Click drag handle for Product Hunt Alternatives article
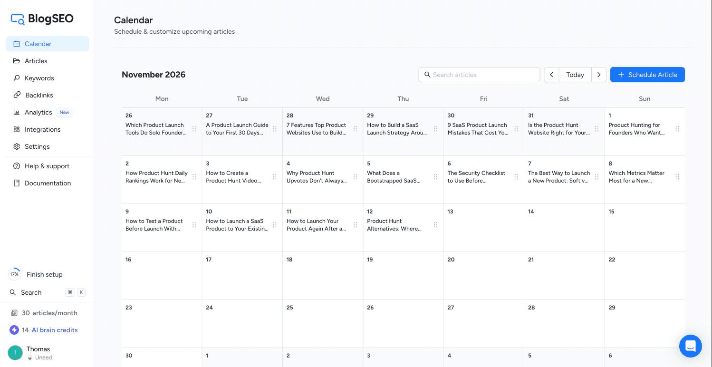This screenshot has width=712, height=367. tap(435, 225)
